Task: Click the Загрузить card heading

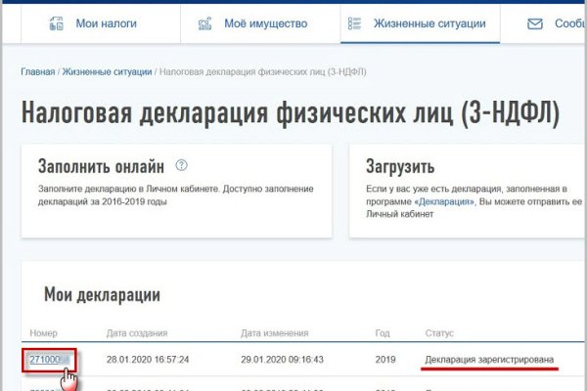Action: point(400,166)
